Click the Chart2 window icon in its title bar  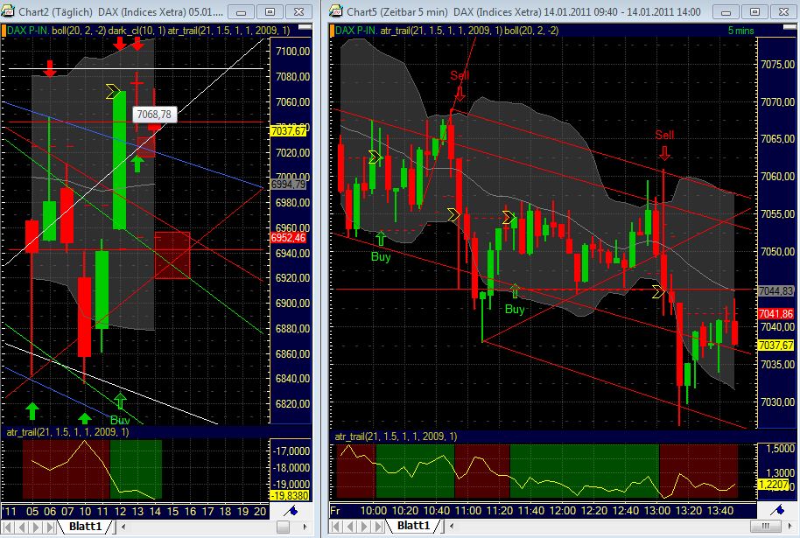point(6,12)
